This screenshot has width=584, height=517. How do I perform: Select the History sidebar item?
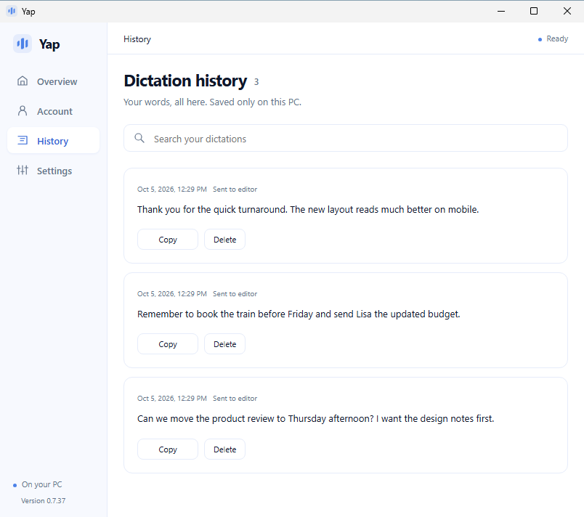(53, 141)
